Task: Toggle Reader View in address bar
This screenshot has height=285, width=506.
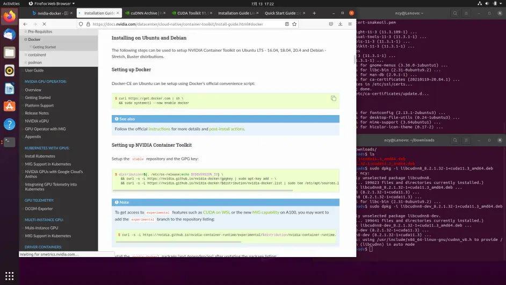Action: click(x=286, y=24)
